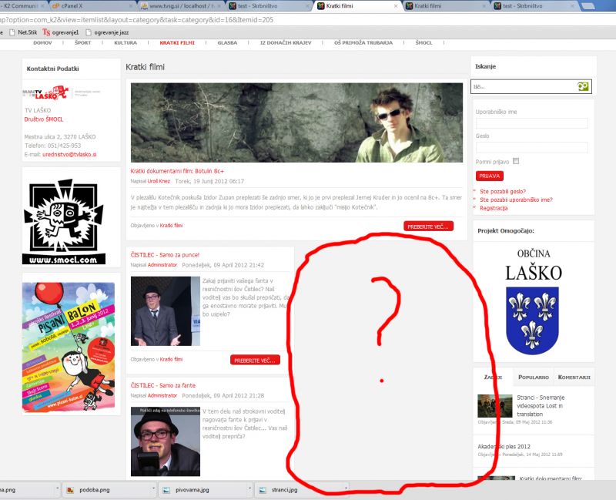Viewport: 616px width, 500px height.
Task: Open the ogrevanje jazz bookmark
Action: (x=107, y=32)
